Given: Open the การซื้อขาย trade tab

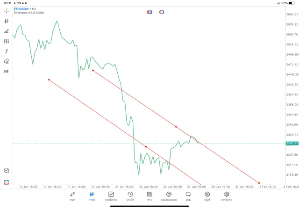Looking at the screenshot, I should 111,196.
